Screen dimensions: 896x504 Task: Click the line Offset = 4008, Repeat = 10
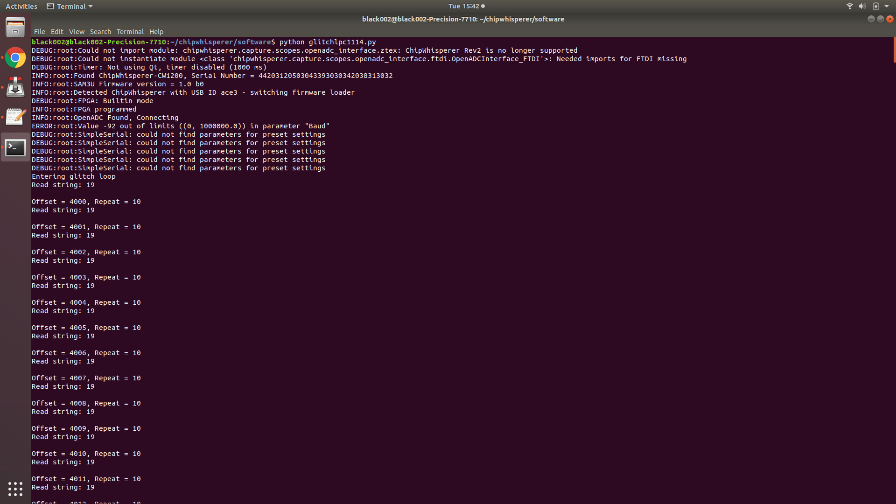coord(86,403)
